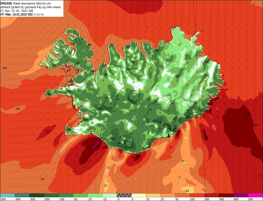263x201 pixels.
Task: Pick the legend swatch between -50 and -25
Action: pyautogui.click(x=80, y=195)
